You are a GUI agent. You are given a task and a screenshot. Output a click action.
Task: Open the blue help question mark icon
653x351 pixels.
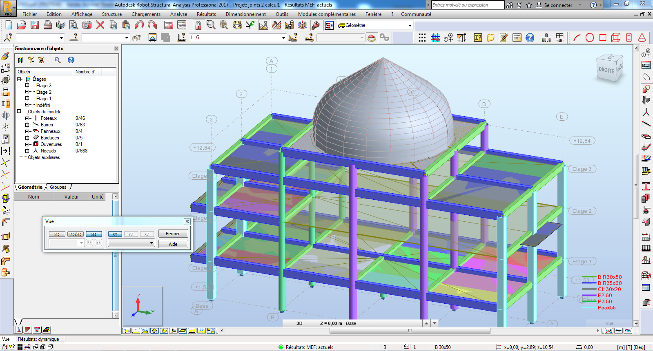pyautogui.click(x=530, y=38)
